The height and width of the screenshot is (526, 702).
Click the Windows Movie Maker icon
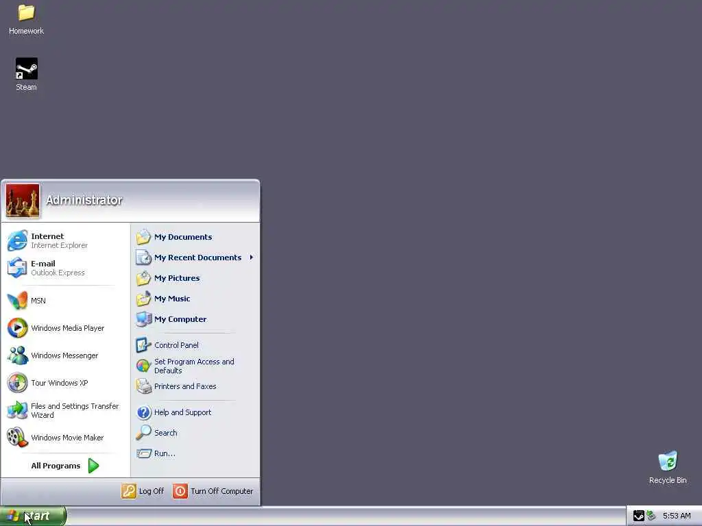17,438
